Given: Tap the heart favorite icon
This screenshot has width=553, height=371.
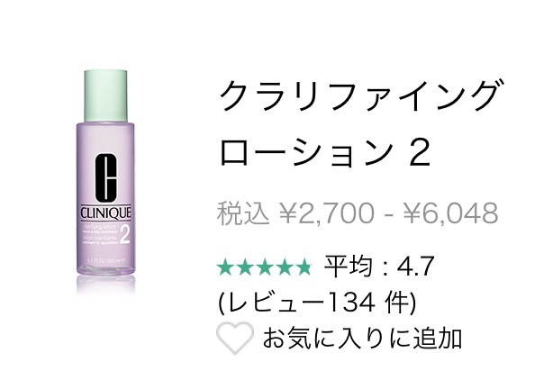Looking at the screenshot, I should coord(235,338).
